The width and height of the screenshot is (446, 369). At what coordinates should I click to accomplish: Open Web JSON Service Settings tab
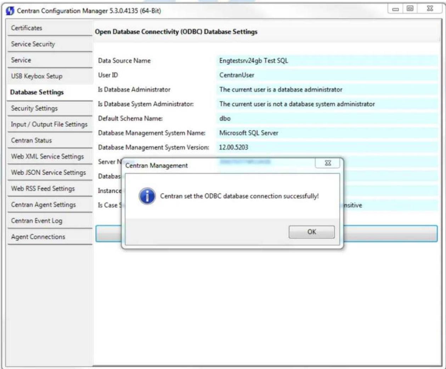point(50,172)
